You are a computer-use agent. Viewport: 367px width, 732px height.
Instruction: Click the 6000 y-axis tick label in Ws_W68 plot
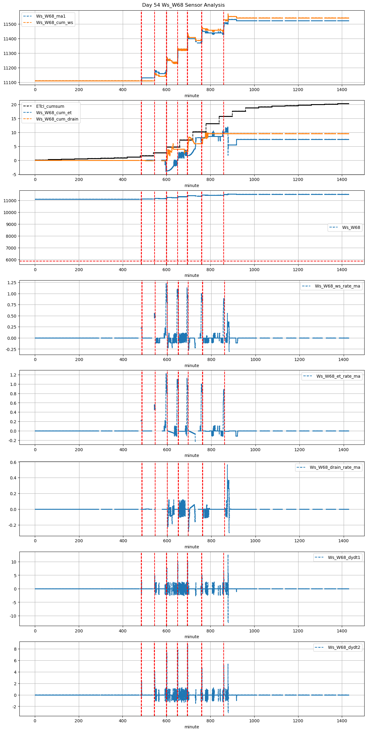click(x=11, y=260)
